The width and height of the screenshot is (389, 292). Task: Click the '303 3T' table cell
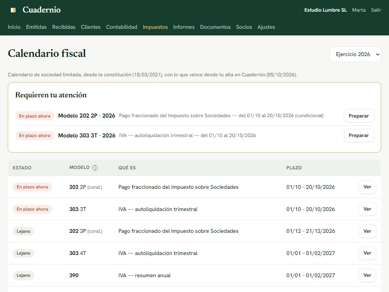[x=78, y=209]
